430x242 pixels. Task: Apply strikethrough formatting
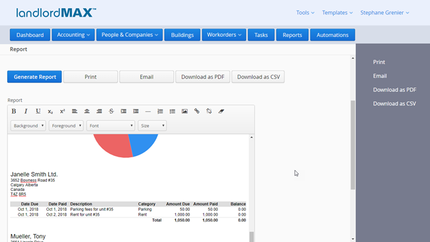tap(111, 111)
